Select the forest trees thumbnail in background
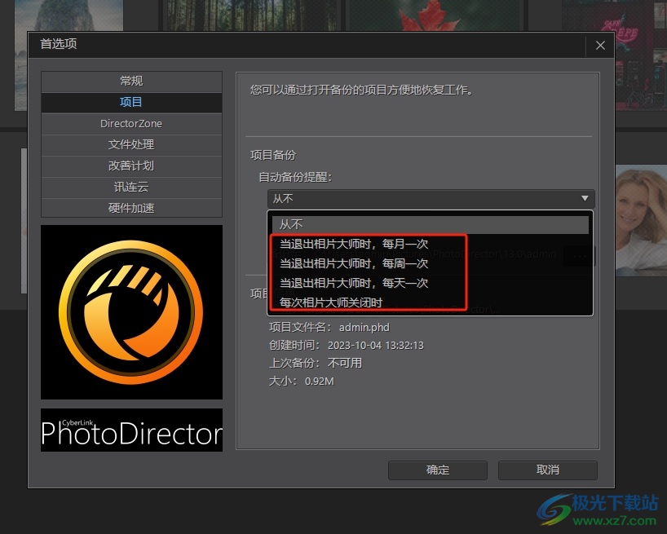This screenshot has height=534, width=667. 251,15
